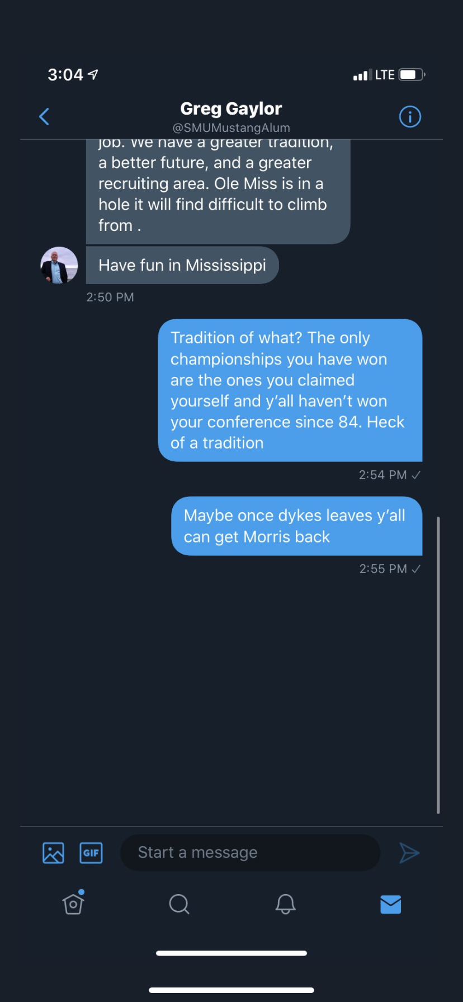Select the Messages envelope tab
Viewport: 463px width, 1002px height.
click(390, 904)
